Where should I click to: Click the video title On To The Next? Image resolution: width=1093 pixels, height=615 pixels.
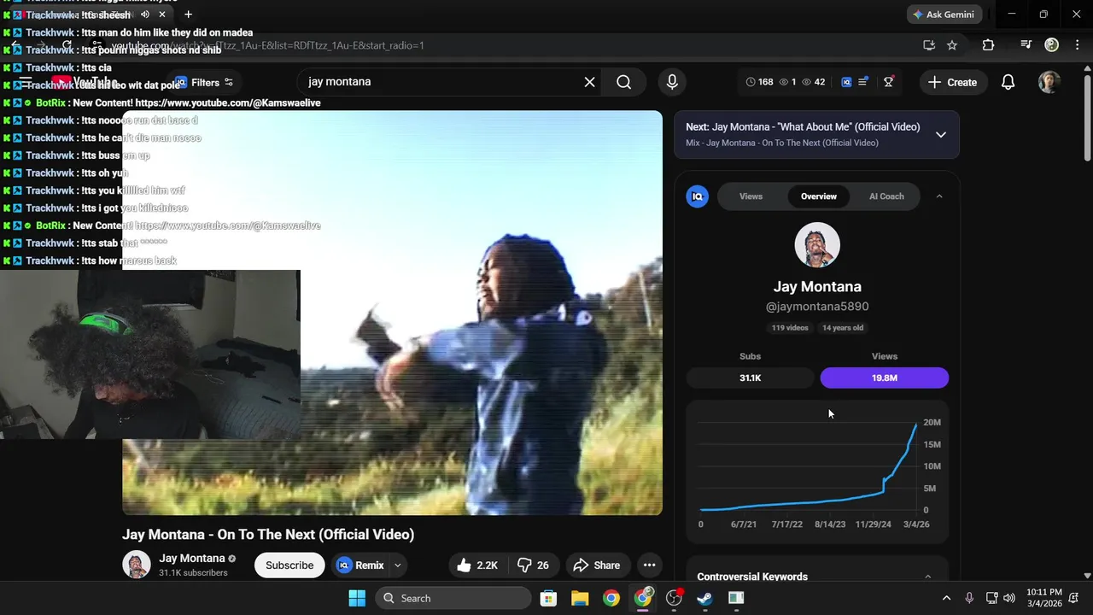[x=268, y=535]
